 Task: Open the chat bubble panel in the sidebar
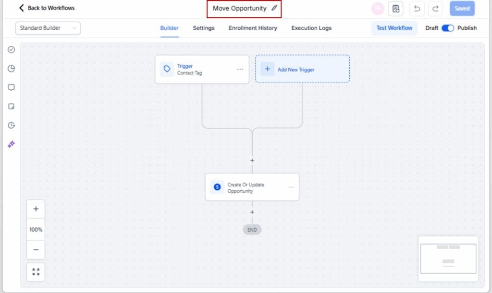[x=11, y=87]
